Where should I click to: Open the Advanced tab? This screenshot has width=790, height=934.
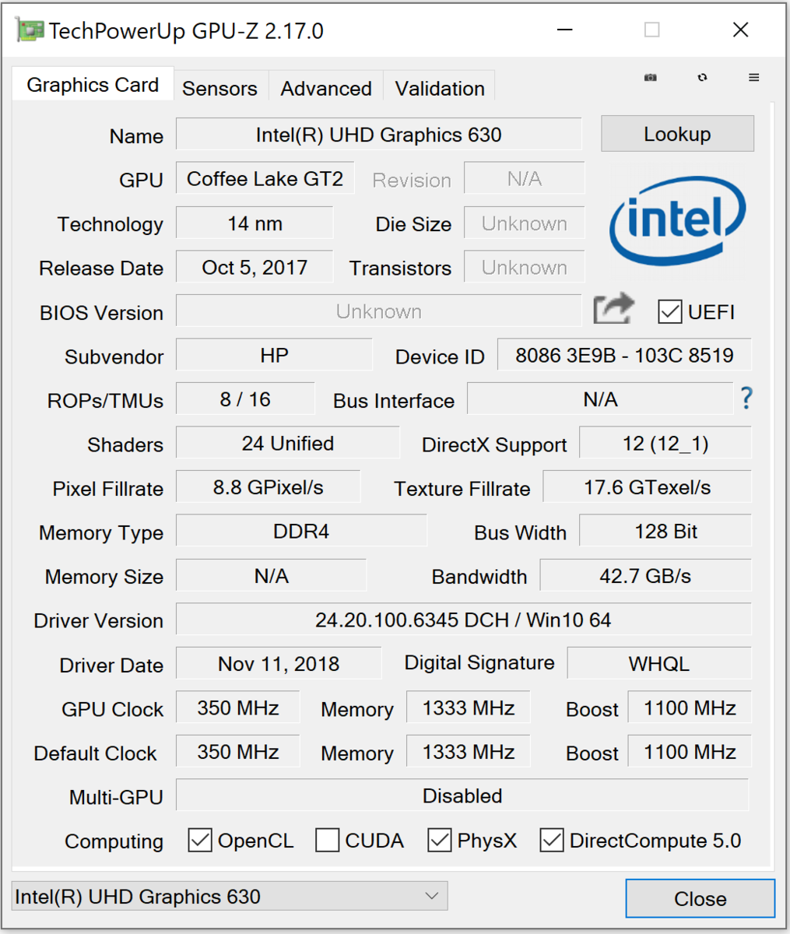pyautogui.click(x=326, y=89)
